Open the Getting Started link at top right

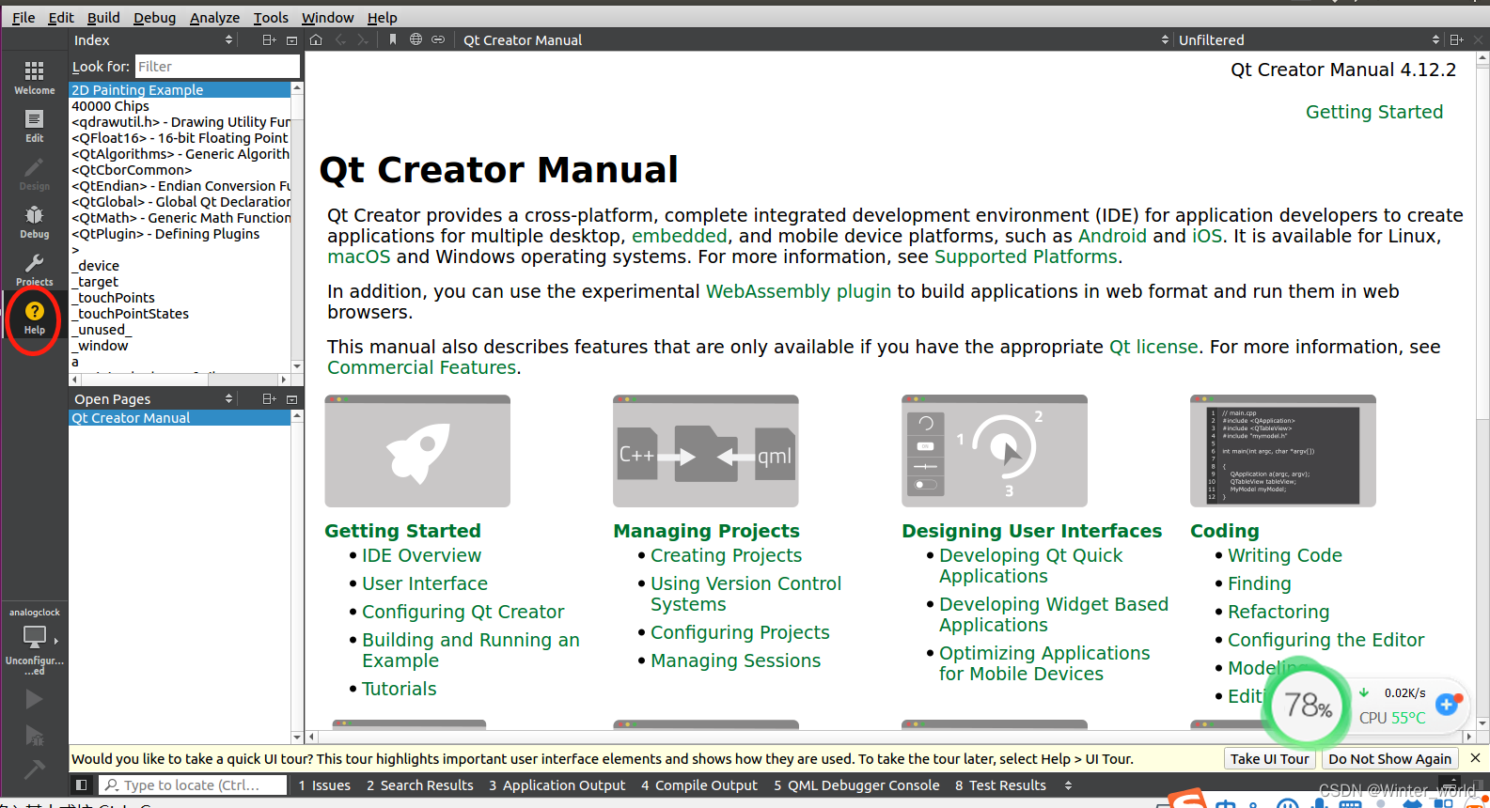coord(1373,112)
